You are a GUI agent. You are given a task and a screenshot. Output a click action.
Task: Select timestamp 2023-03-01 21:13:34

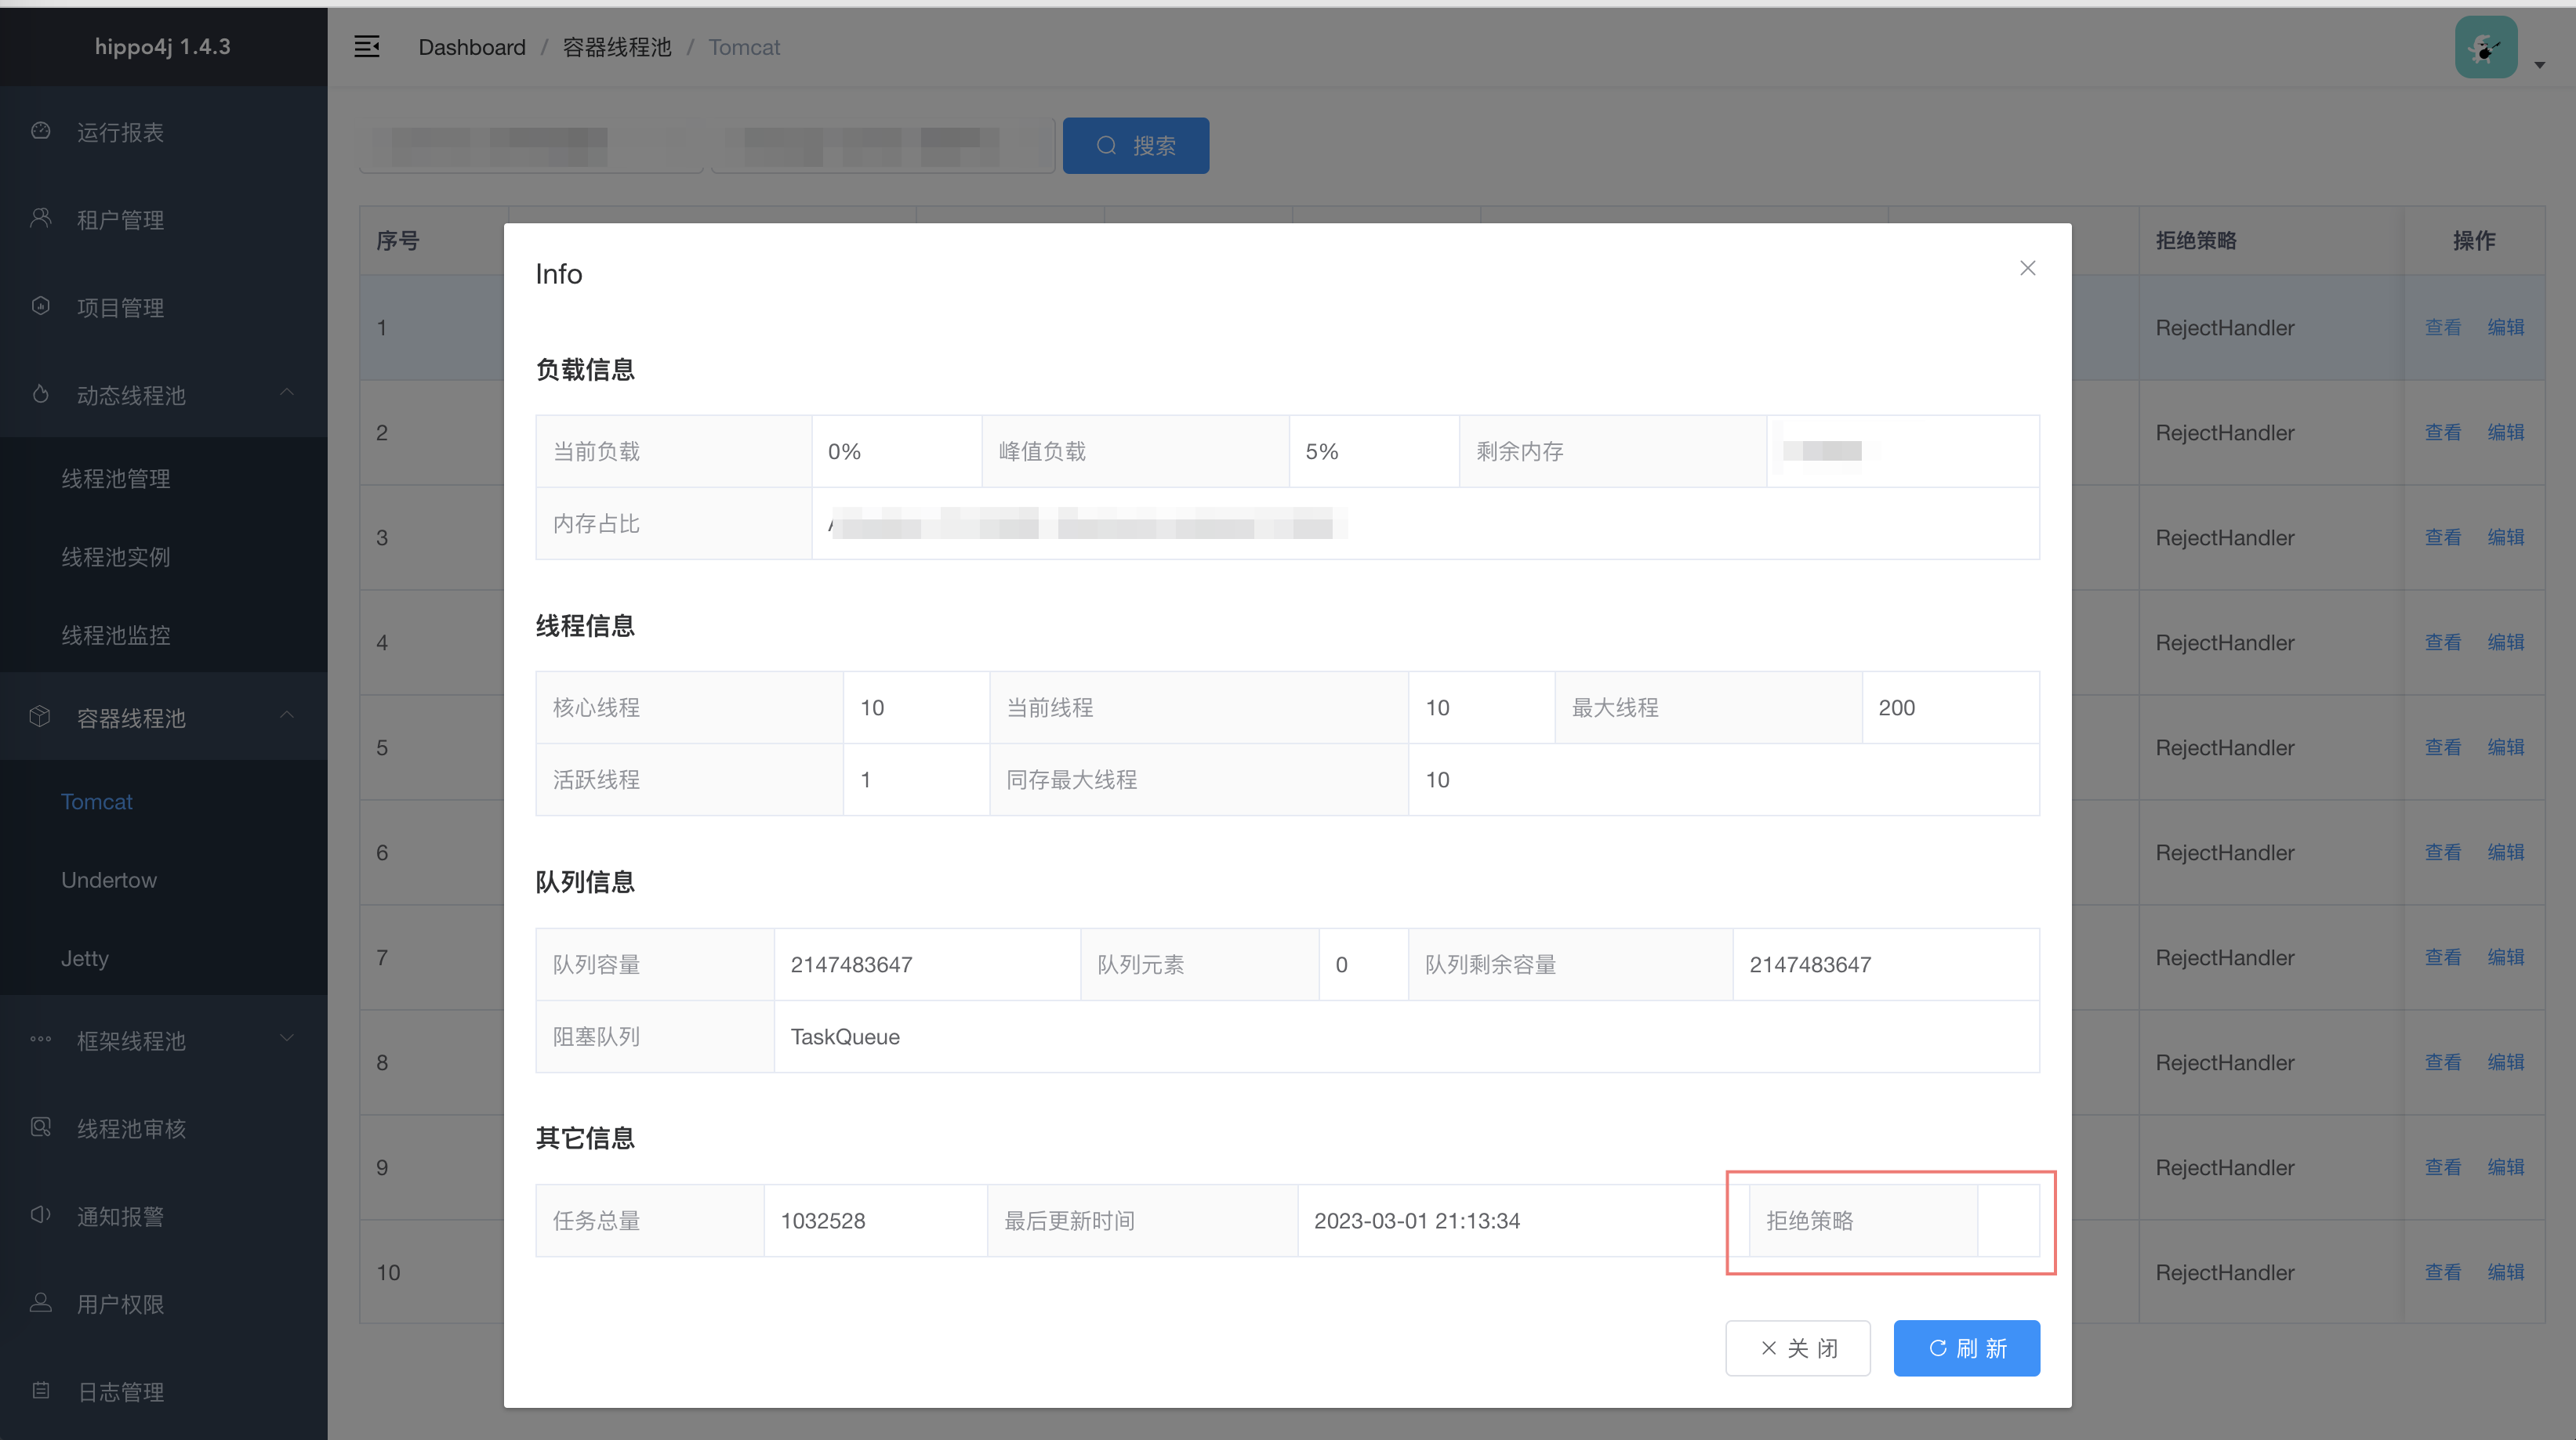tap(1417, 1220)
